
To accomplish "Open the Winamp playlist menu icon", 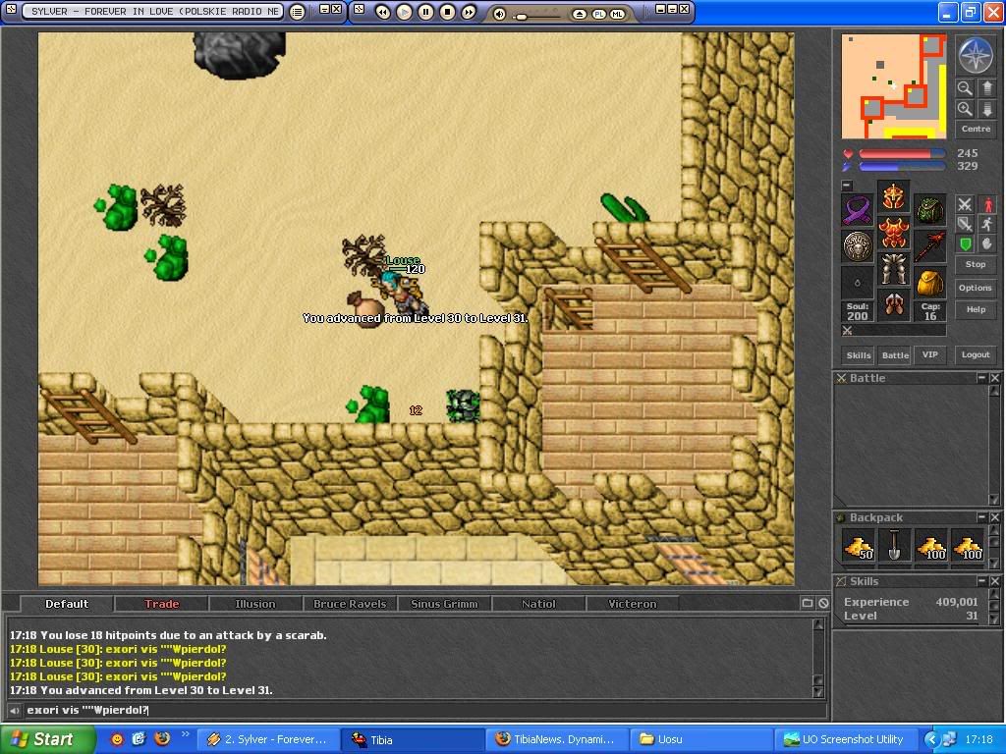I will coord(297,12).
